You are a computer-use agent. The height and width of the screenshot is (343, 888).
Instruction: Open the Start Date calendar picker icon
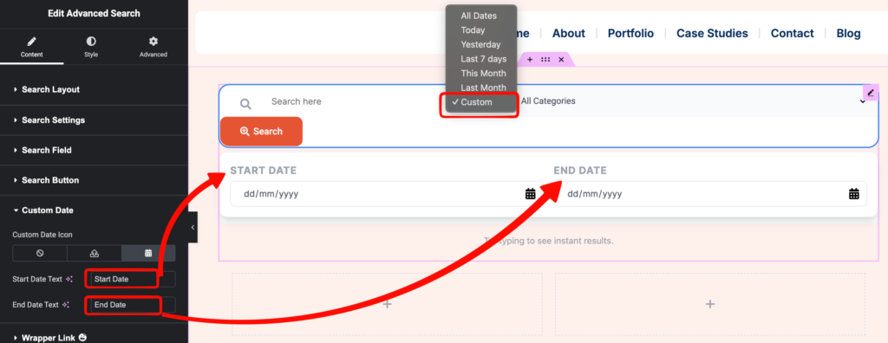click(530, 193)
